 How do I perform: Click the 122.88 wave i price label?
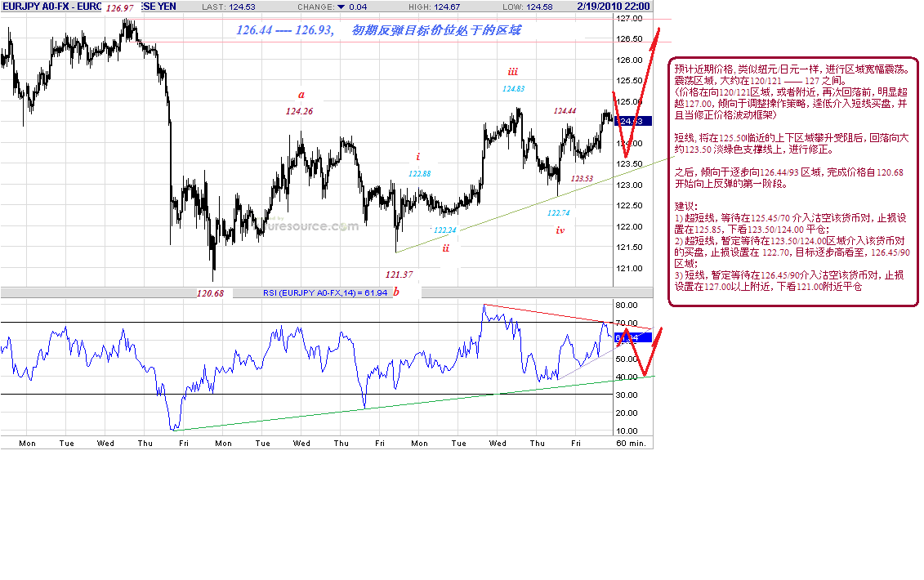pos(420,174)
